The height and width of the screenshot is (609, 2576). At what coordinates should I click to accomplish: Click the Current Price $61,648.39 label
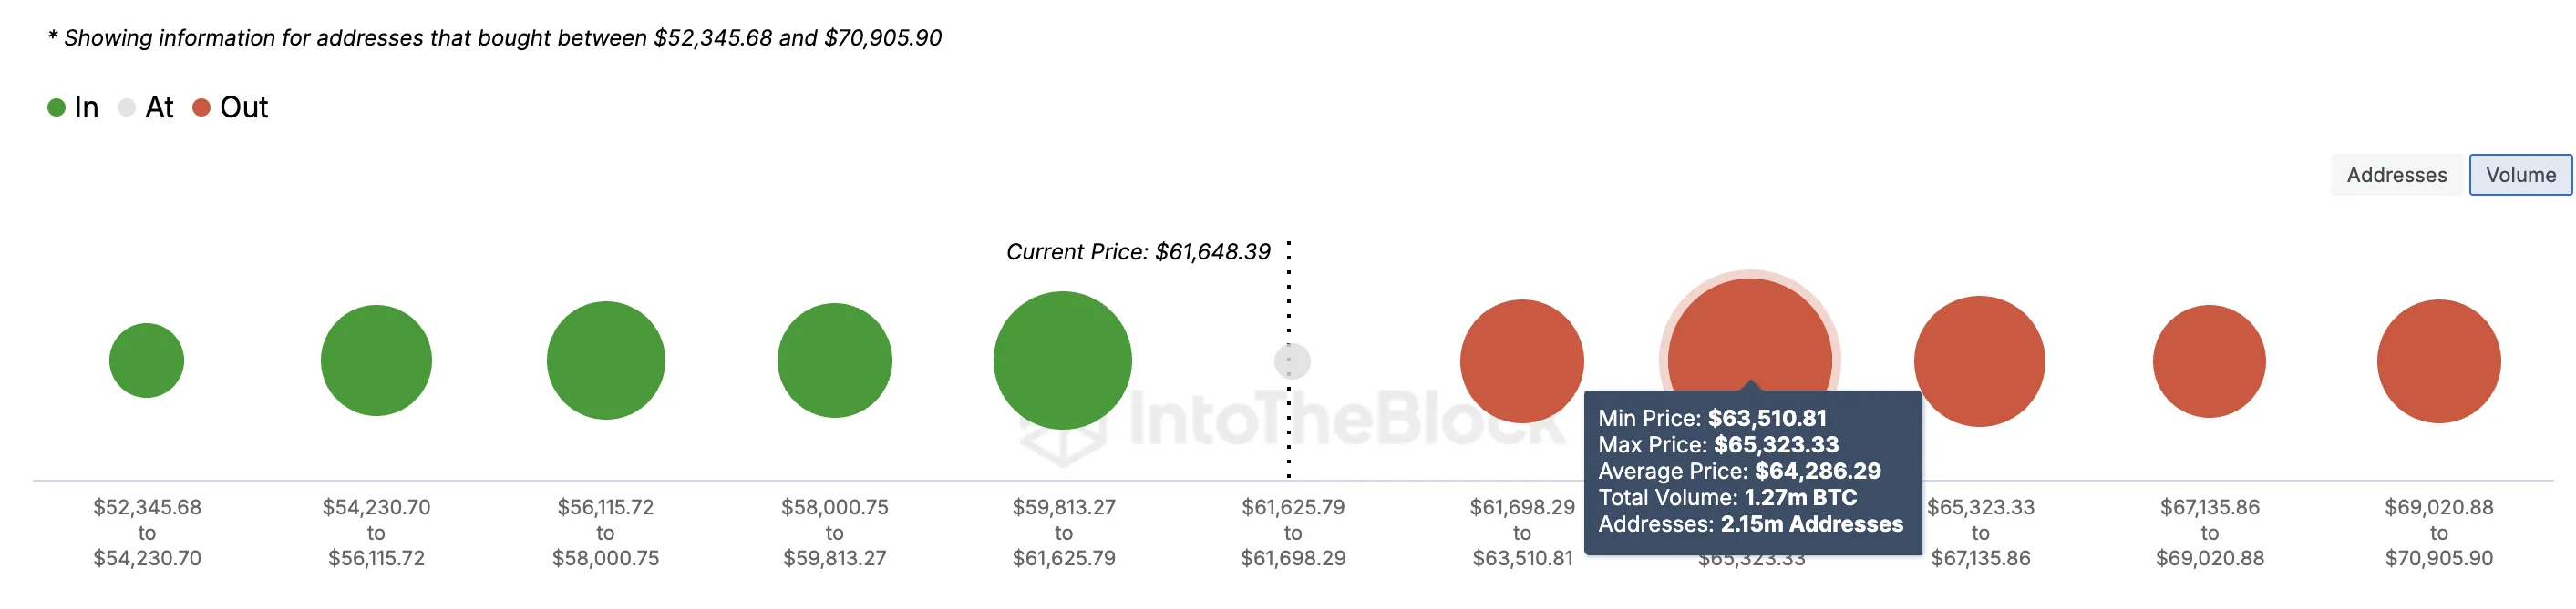coord(1138,251)
